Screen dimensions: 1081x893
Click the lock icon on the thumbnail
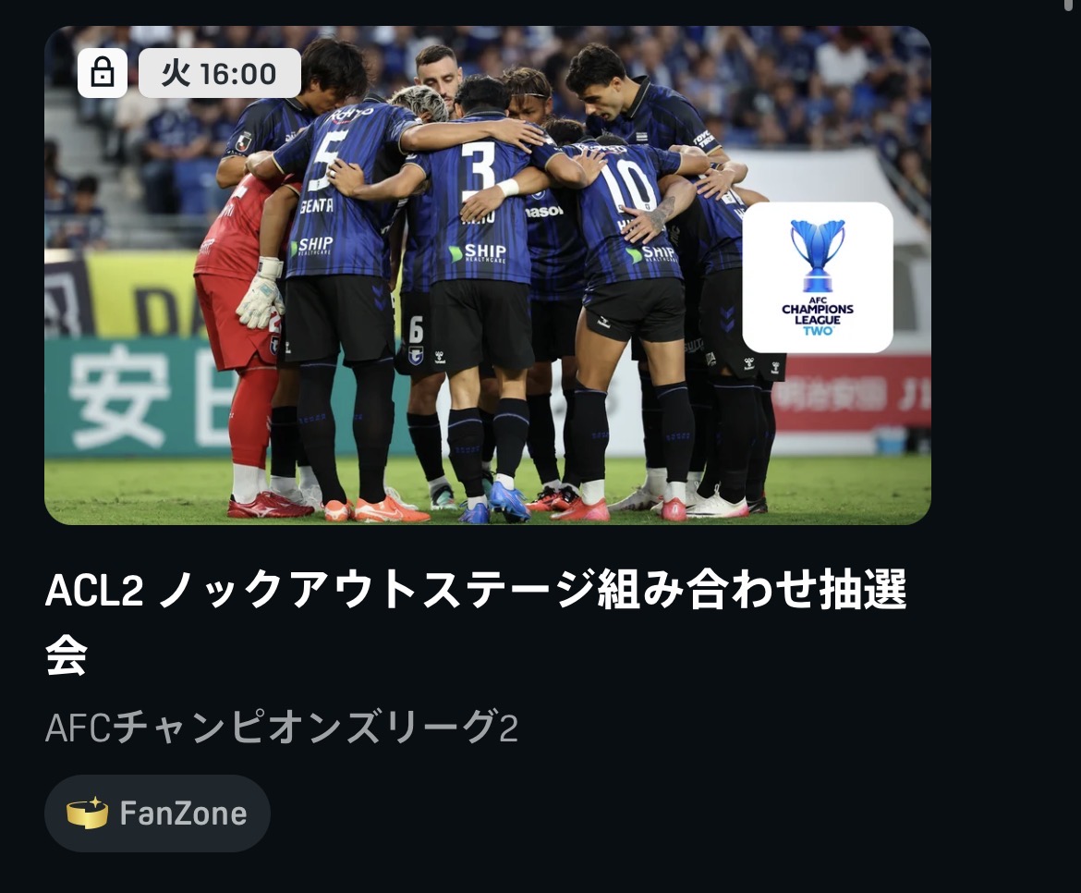click(102, 72)
